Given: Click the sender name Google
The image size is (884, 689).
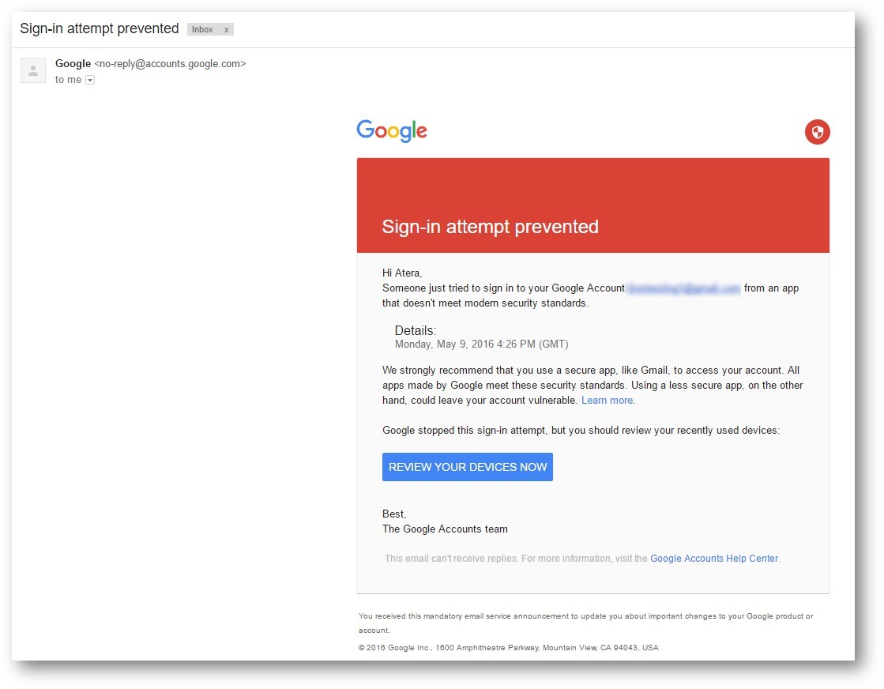Looking at the screenshot, I should pos(73,64).
